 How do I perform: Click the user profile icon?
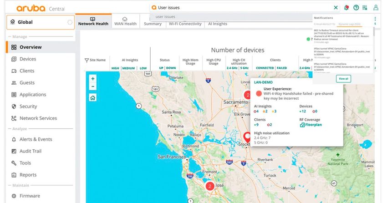click(x=376, y=8)
